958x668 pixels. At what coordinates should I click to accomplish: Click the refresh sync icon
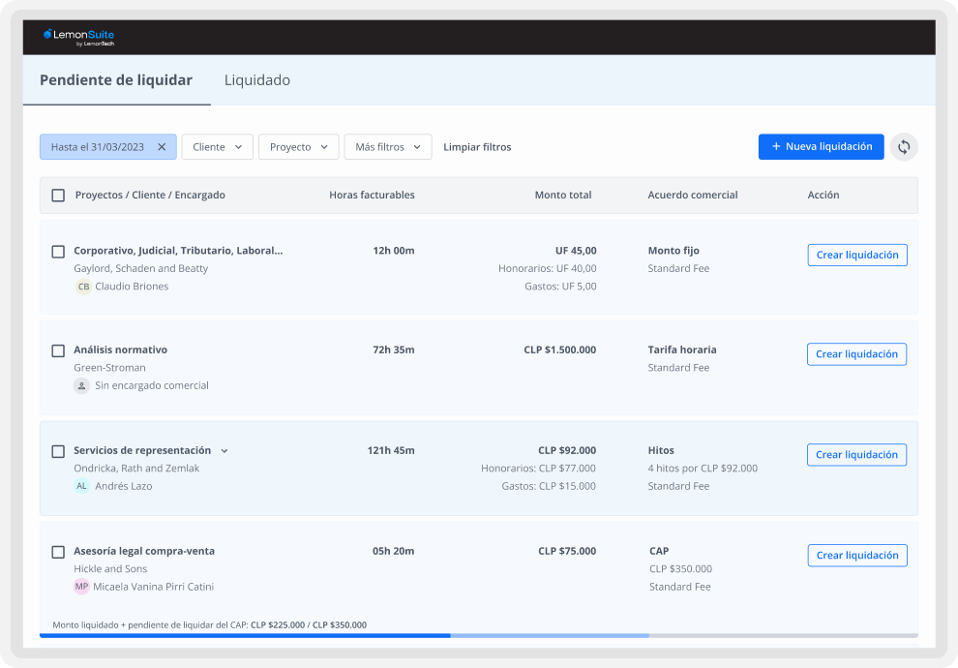coord(904,147)
